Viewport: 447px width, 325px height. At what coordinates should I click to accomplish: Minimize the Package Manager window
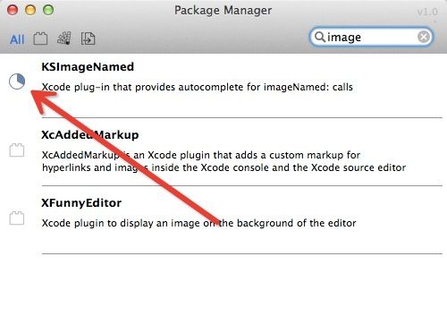(x=30, y=10)
